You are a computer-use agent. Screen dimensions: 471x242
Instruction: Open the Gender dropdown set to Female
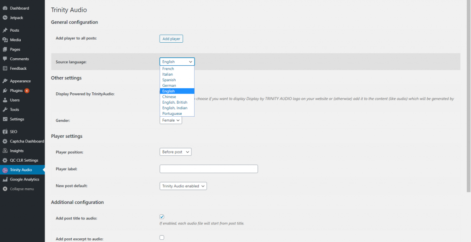coord(171,120)
